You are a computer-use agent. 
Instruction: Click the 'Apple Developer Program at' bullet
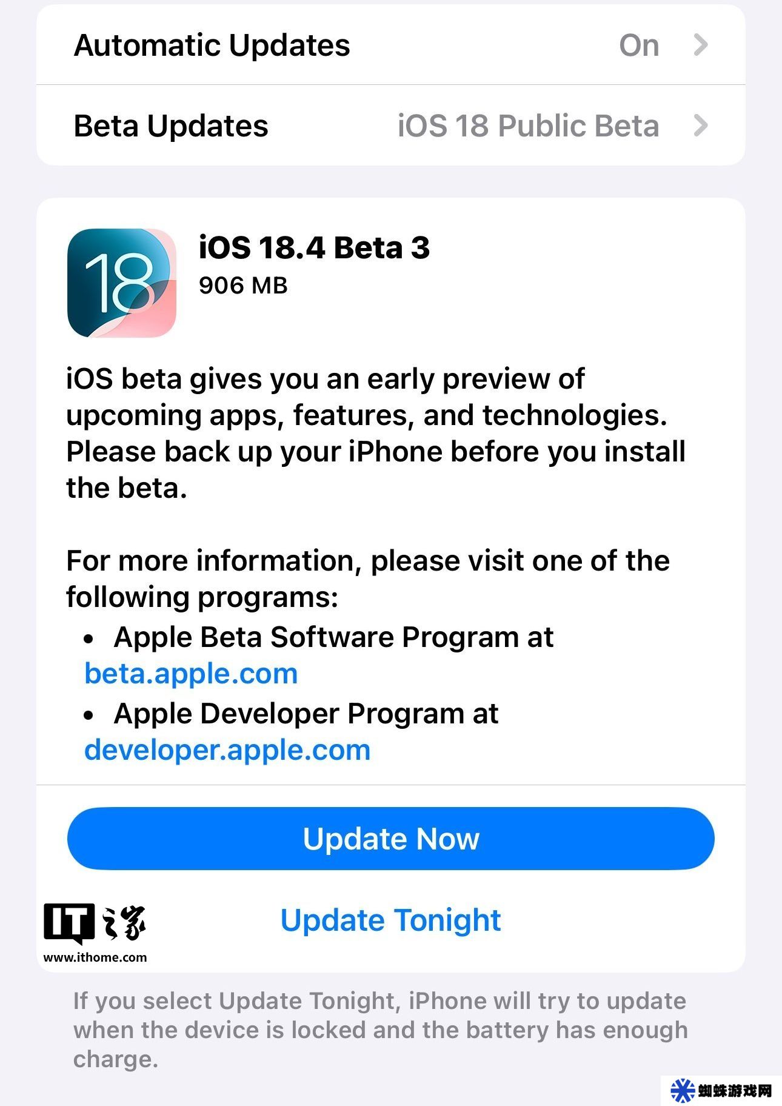pyautogui.click(x=306, y=714)
